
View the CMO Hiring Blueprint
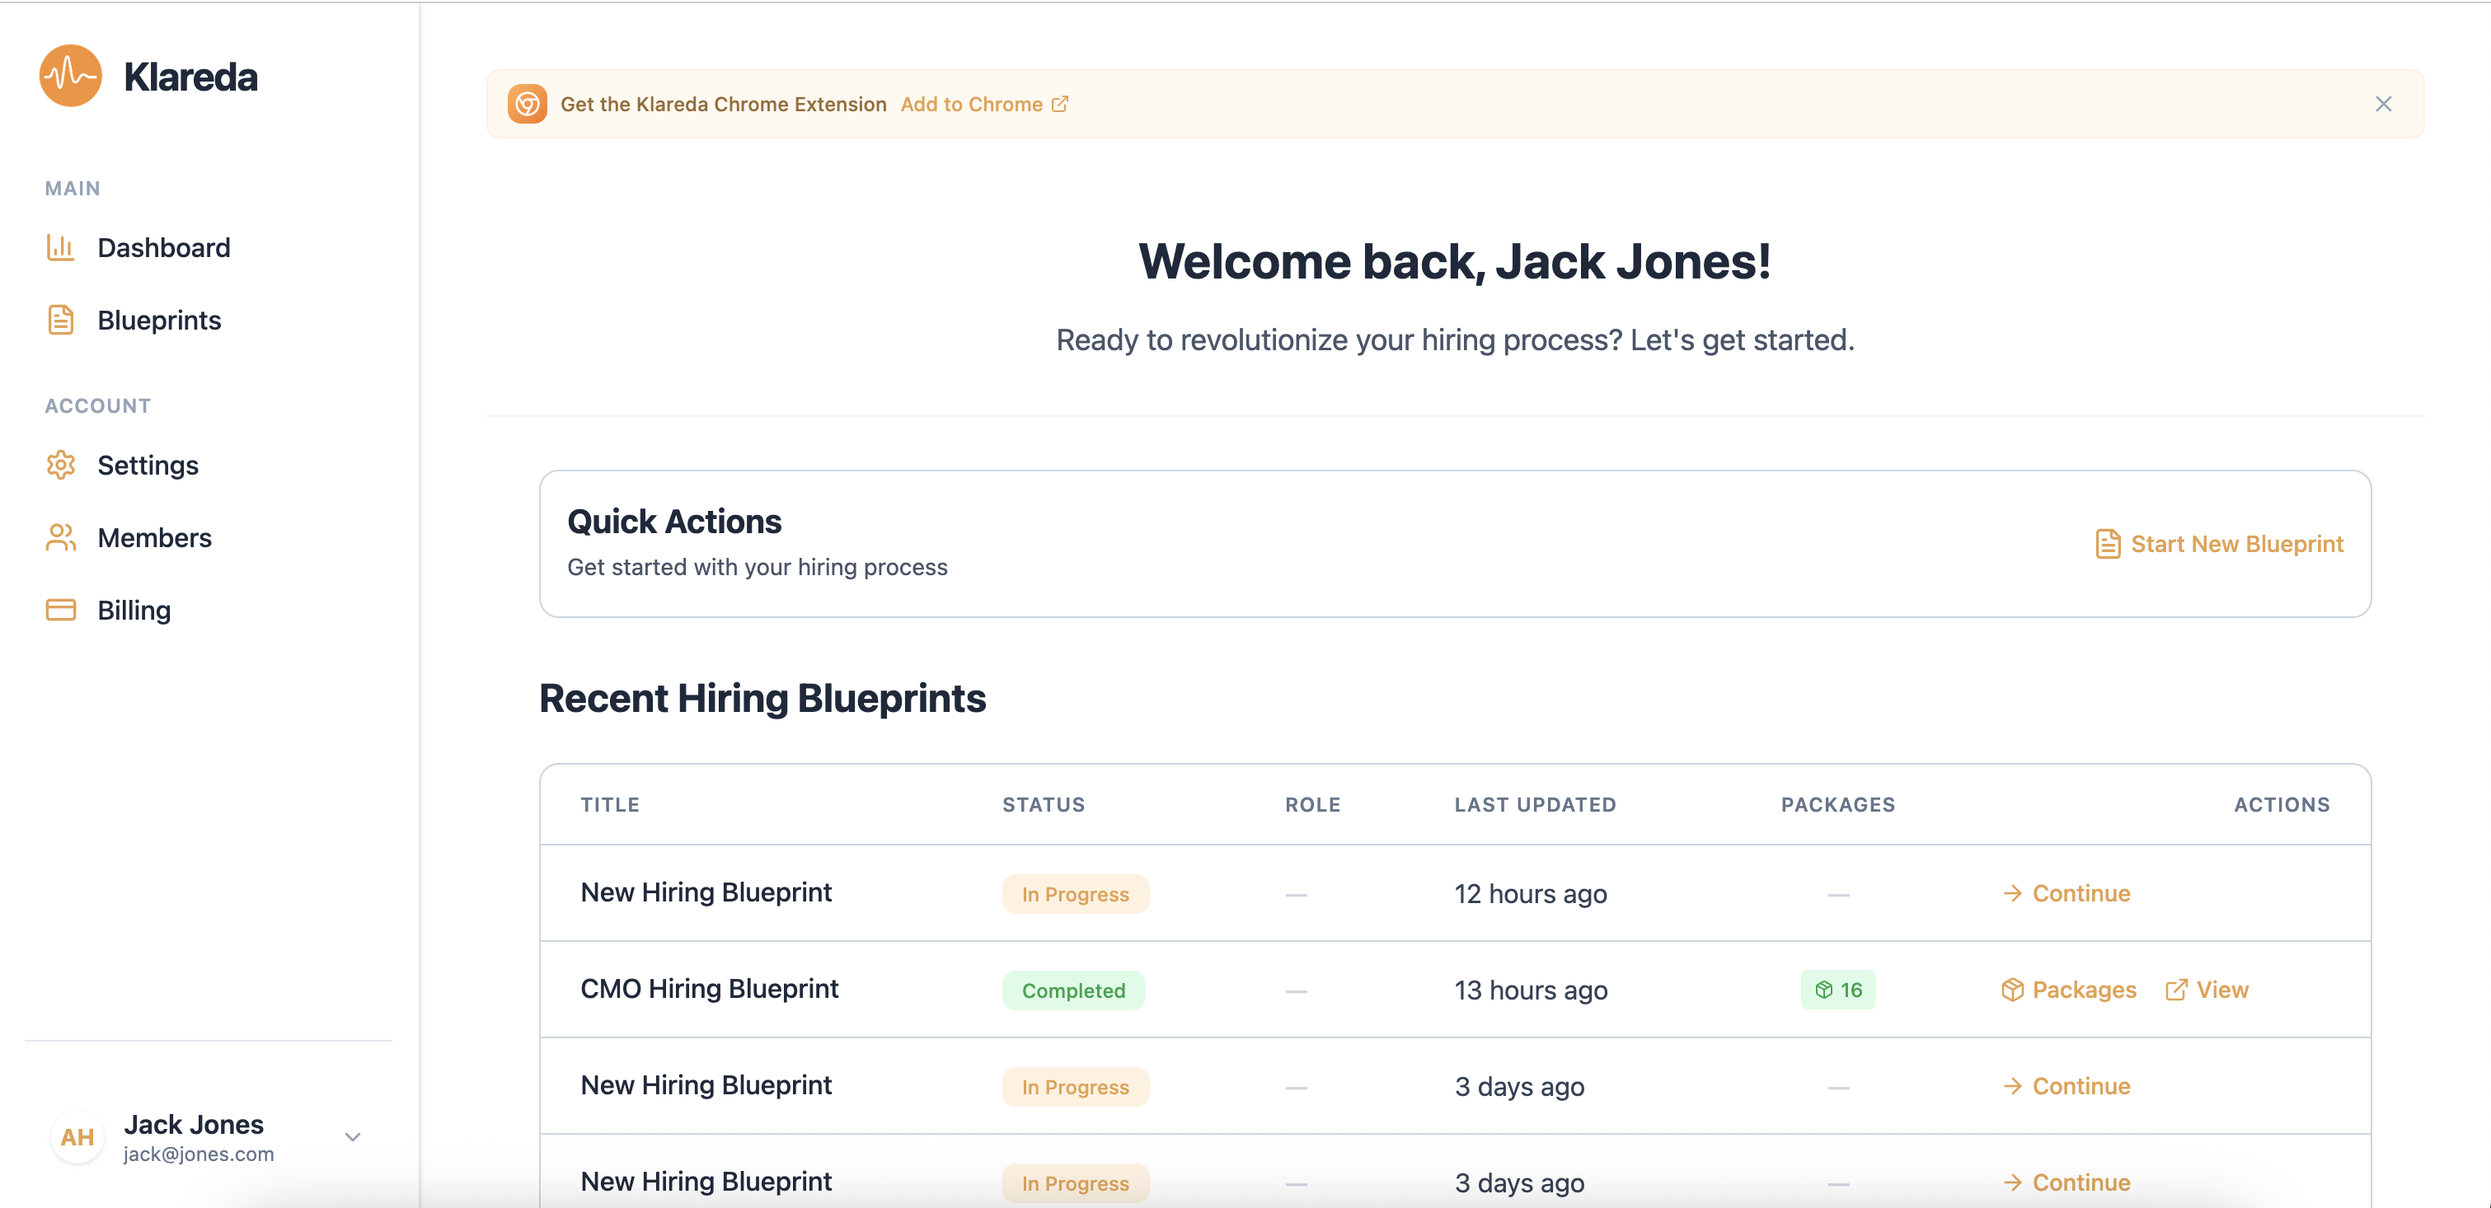pyautogui.click(x=2207, y=990)
